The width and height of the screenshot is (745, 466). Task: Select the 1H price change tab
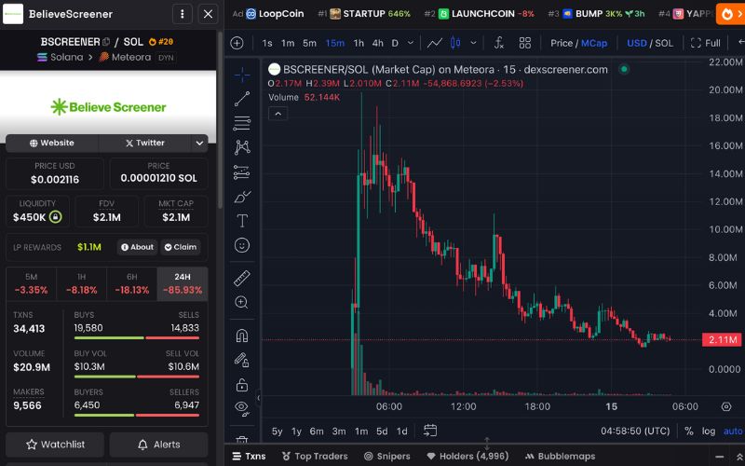click(x=82, y=284)
